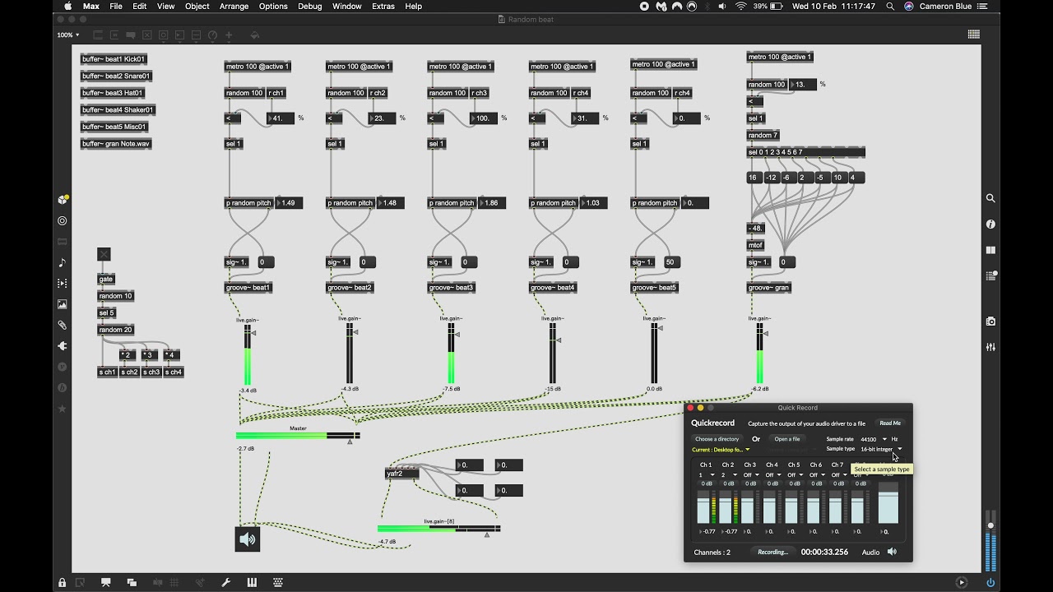1053x592 pixels.
Task: Click the Spotlight search icon in the menu bar
Action: click(890, 6)
